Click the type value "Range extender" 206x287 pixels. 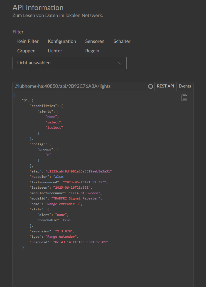pos(61,237)
